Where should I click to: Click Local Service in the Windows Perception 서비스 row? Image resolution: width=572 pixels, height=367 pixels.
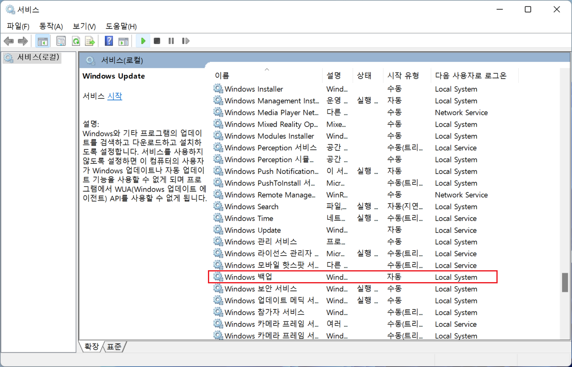click(456, 148)
